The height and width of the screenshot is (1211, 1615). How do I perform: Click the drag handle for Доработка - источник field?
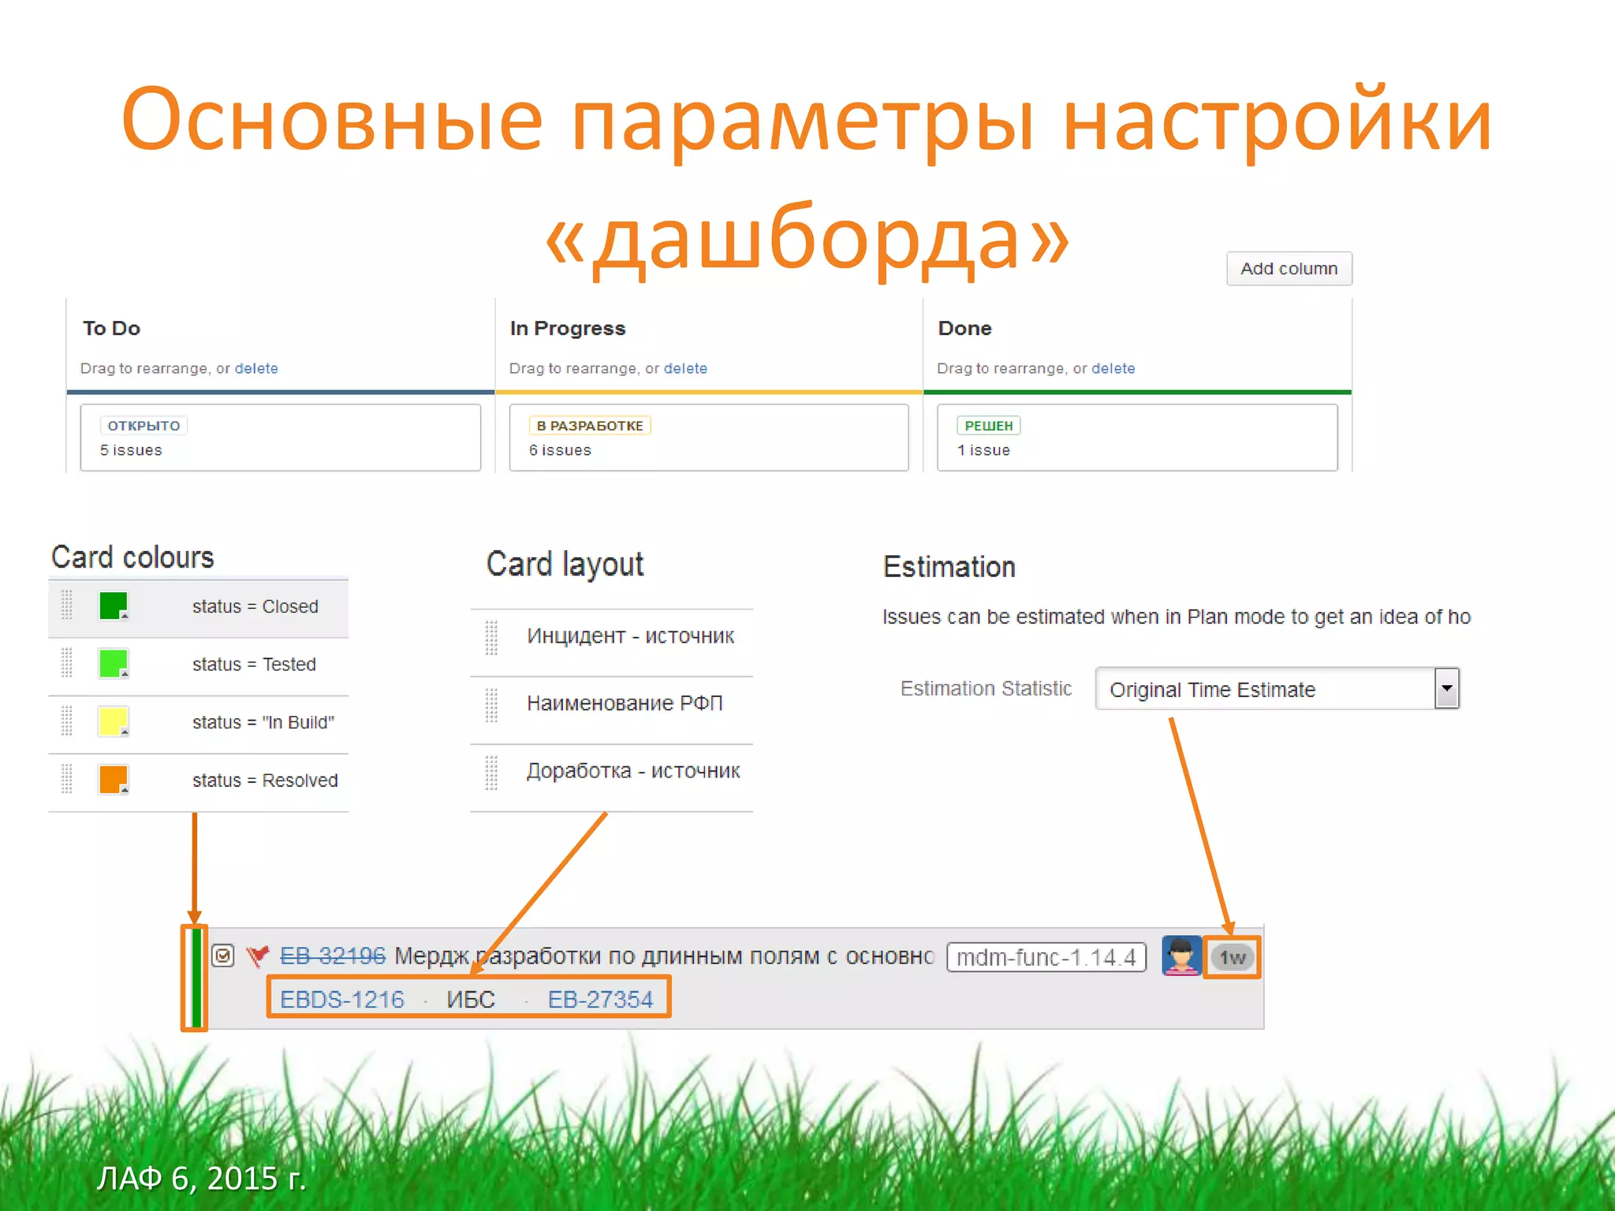491,772
